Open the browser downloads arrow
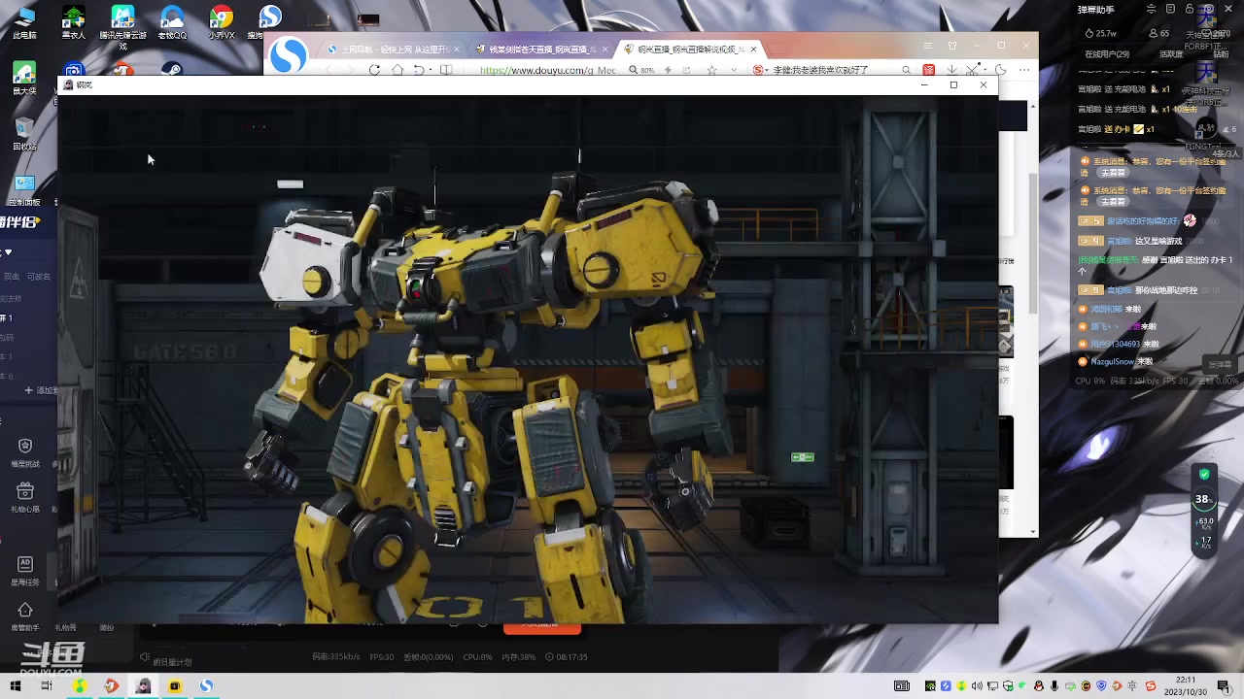The width and height of the screenshot is (1244, 699). 951,70
